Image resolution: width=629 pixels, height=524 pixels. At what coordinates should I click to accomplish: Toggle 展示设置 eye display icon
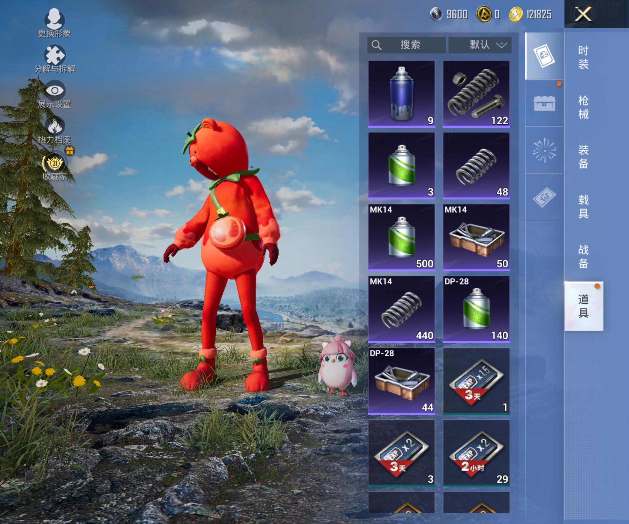[x=54, y=91]
